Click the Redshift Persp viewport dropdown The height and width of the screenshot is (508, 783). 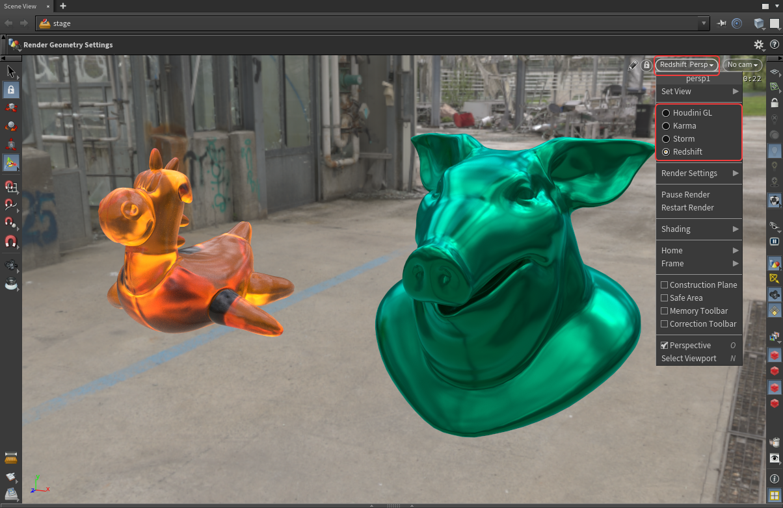point(687,65)
